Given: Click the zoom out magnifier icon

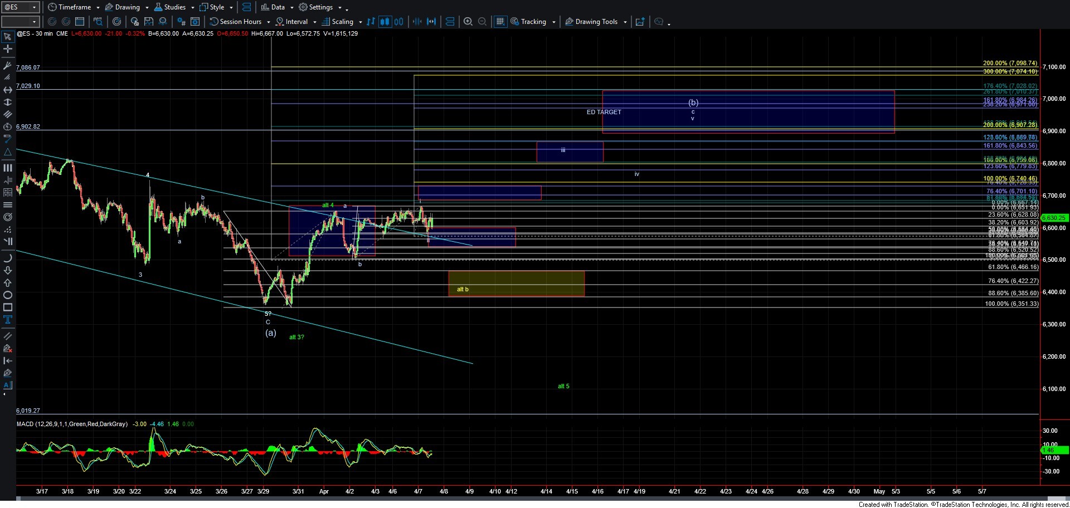Looking at the screenshot, I should (x=483, y=22).
